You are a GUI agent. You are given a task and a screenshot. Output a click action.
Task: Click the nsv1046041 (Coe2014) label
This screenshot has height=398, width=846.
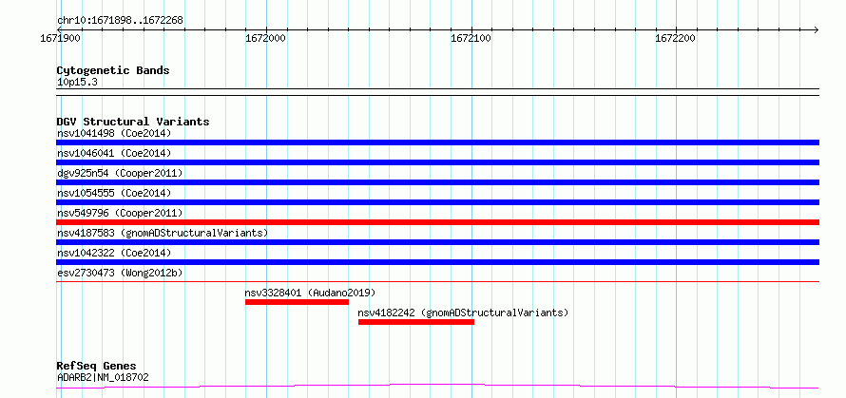(x=114, y=153)
